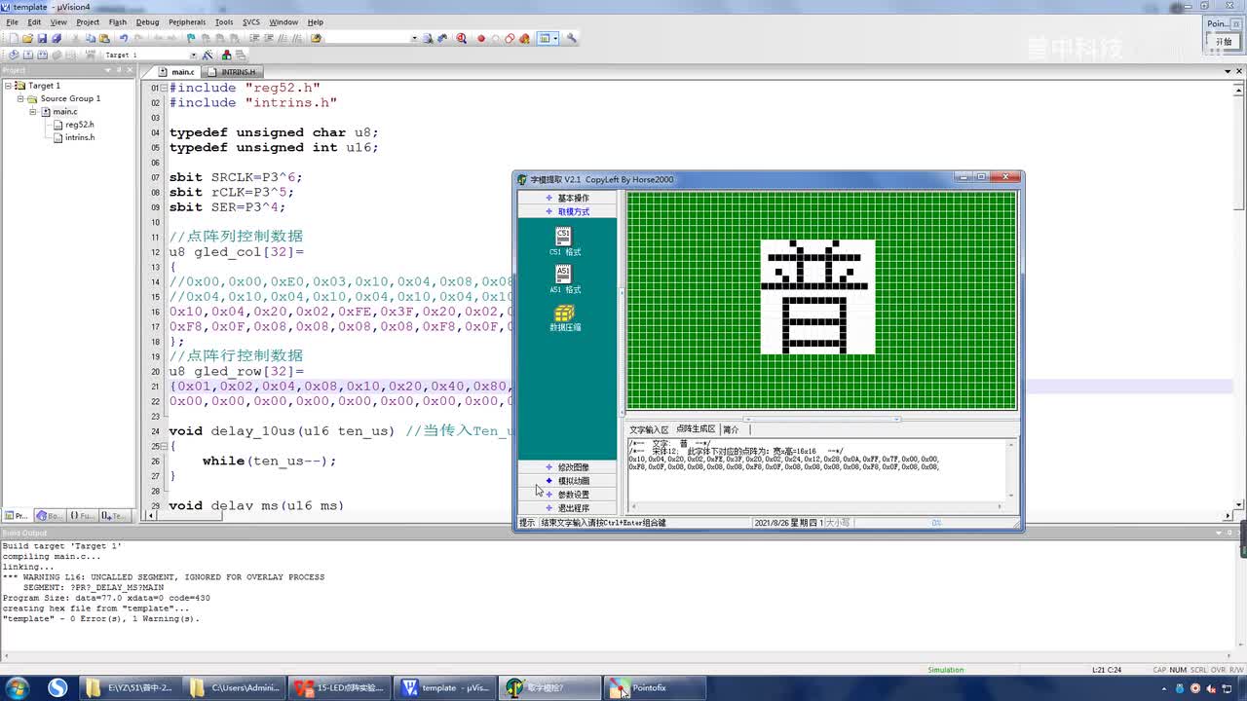Click the Program Size line in Build Output
This screenshot has width=1247, height=701.
[105, 598]
